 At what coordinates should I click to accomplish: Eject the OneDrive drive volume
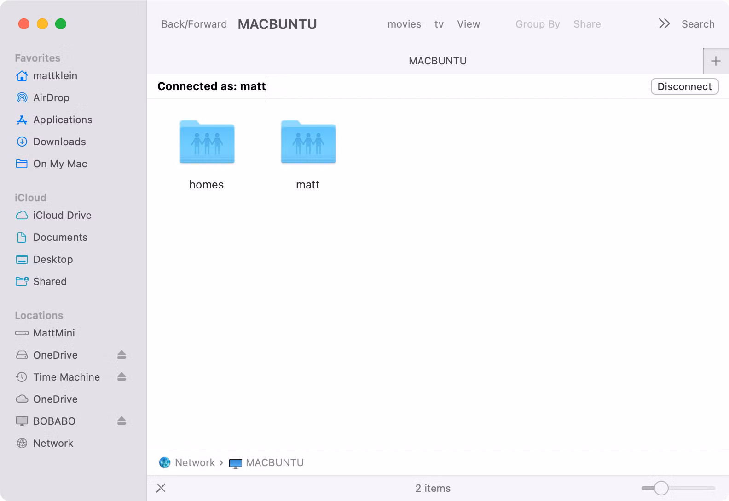[x=121, y=354]
